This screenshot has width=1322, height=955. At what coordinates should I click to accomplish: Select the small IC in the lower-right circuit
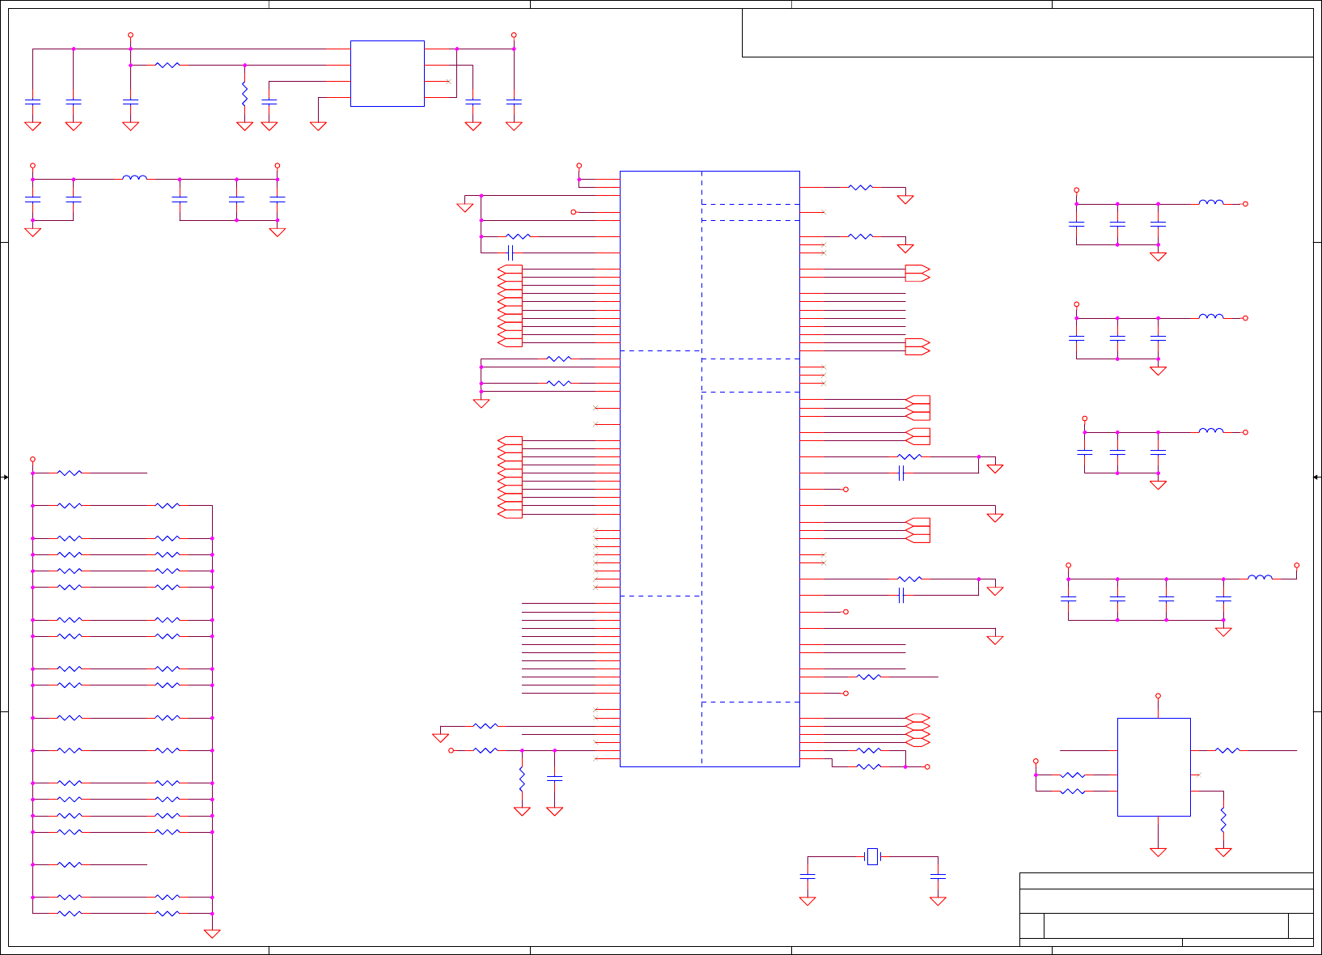1154,767
